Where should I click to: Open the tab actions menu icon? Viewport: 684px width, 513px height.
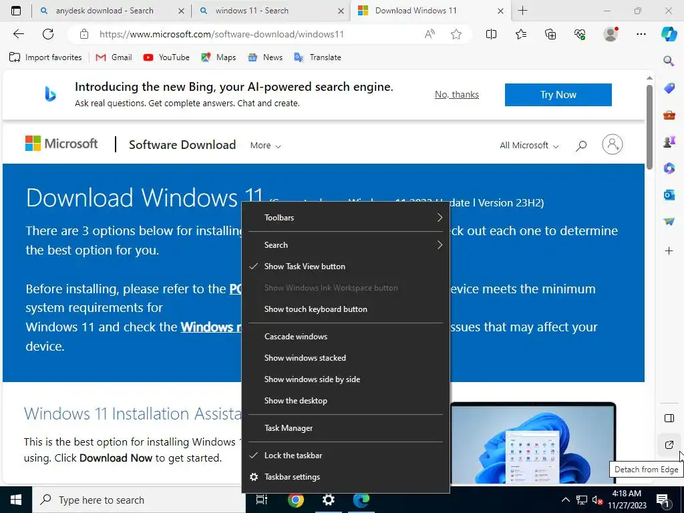[16, 11]
